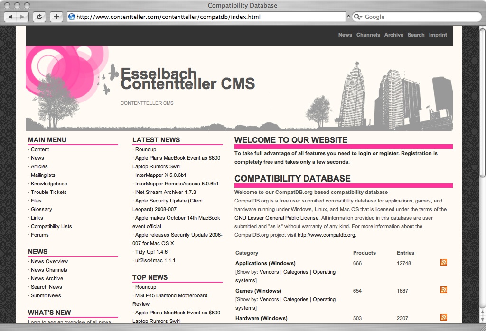Click the browser Back arrow button

click(x=10, y=17)
